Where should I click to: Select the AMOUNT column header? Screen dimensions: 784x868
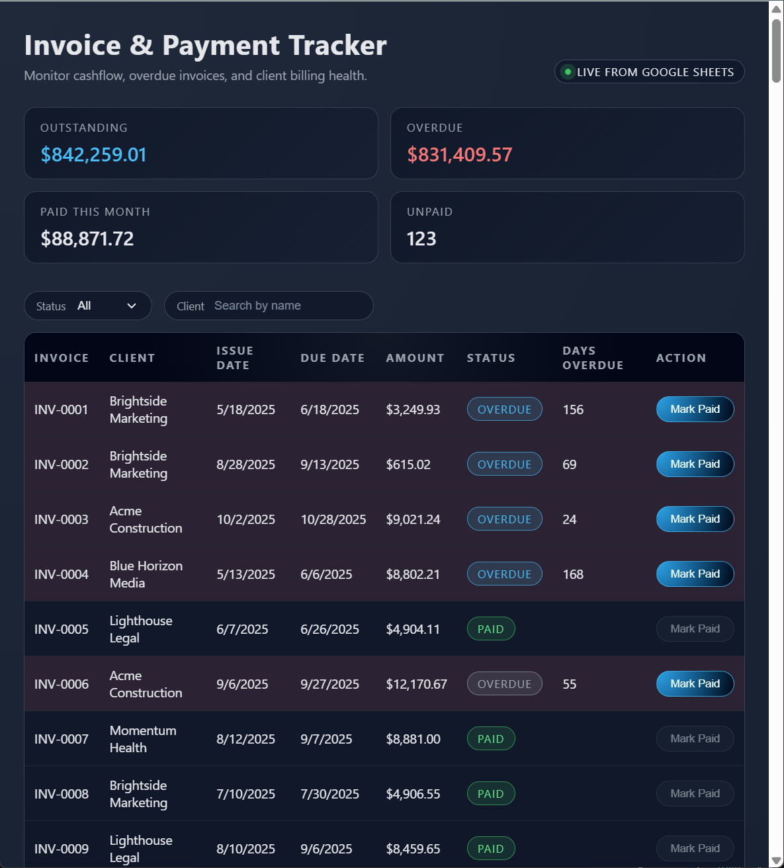click(414, 357)
